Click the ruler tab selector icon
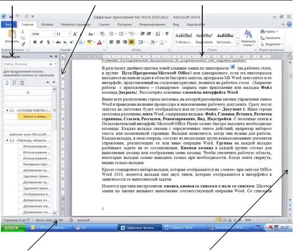This screenshot has height=251, width=293. (x=63, y=56)
